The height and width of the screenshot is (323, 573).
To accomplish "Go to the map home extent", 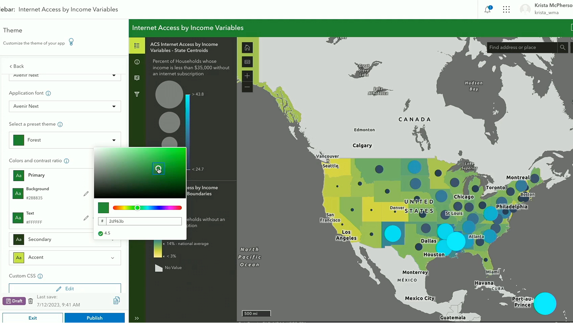I will click(x=247, y=48).
